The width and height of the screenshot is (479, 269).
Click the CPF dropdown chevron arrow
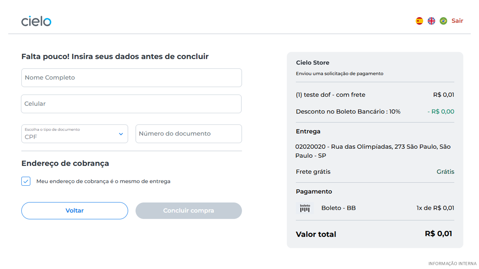(x=121, y=134)
